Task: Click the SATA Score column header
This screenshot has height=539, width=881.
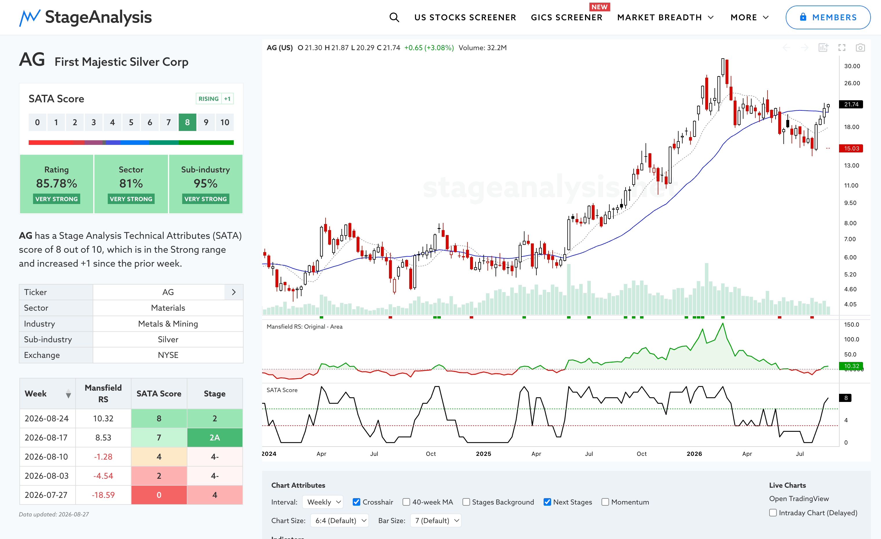Action: [x=159, y=394]
